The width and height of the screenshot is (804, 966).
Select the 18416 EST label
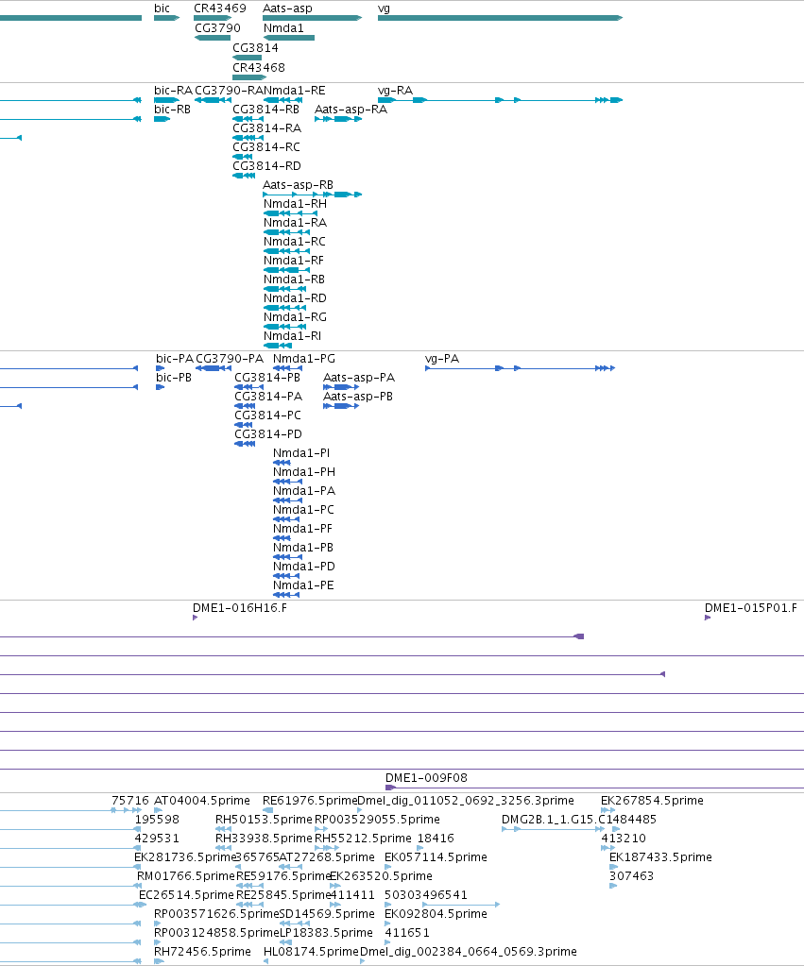[x=436, y=839]
